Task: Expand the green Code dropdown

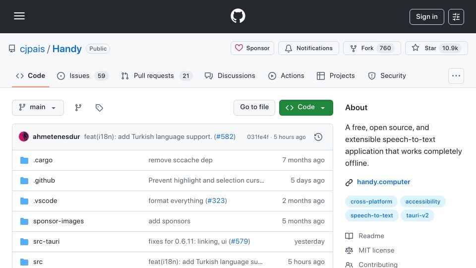Action: (306, 108)
